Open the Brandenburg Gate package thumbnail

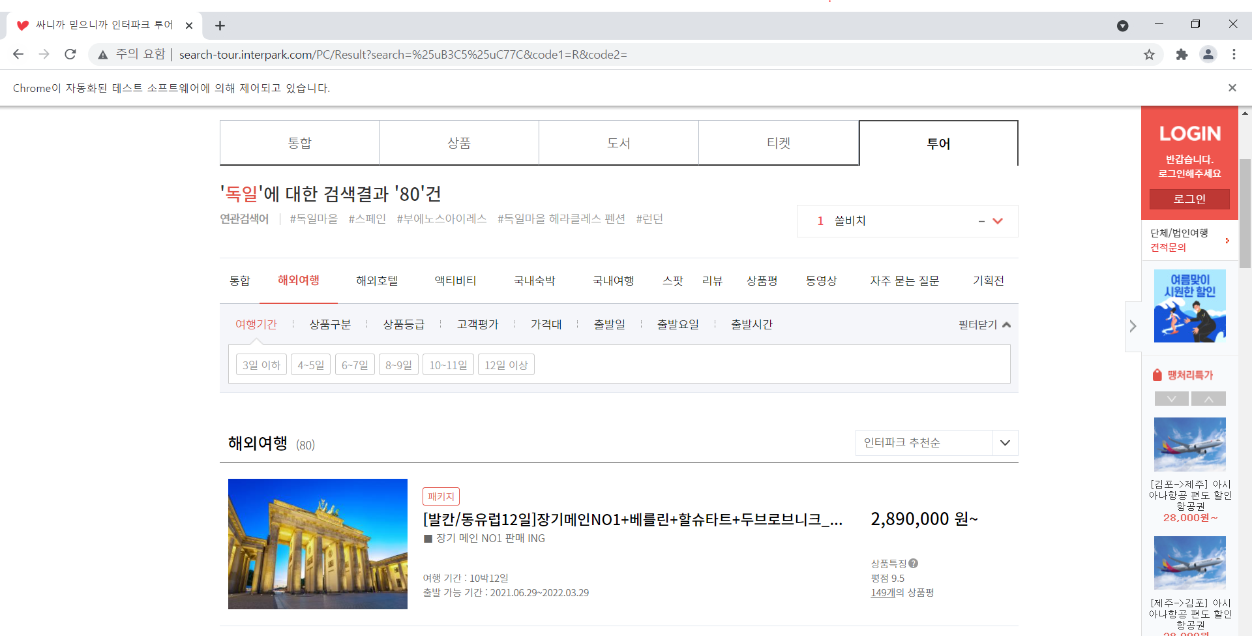point(318,544)
